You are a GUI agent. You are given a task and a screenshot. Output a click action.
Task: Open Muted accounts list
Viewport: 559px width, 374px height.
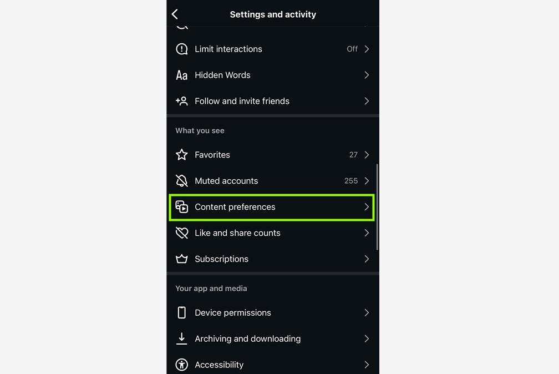point(273,180)
